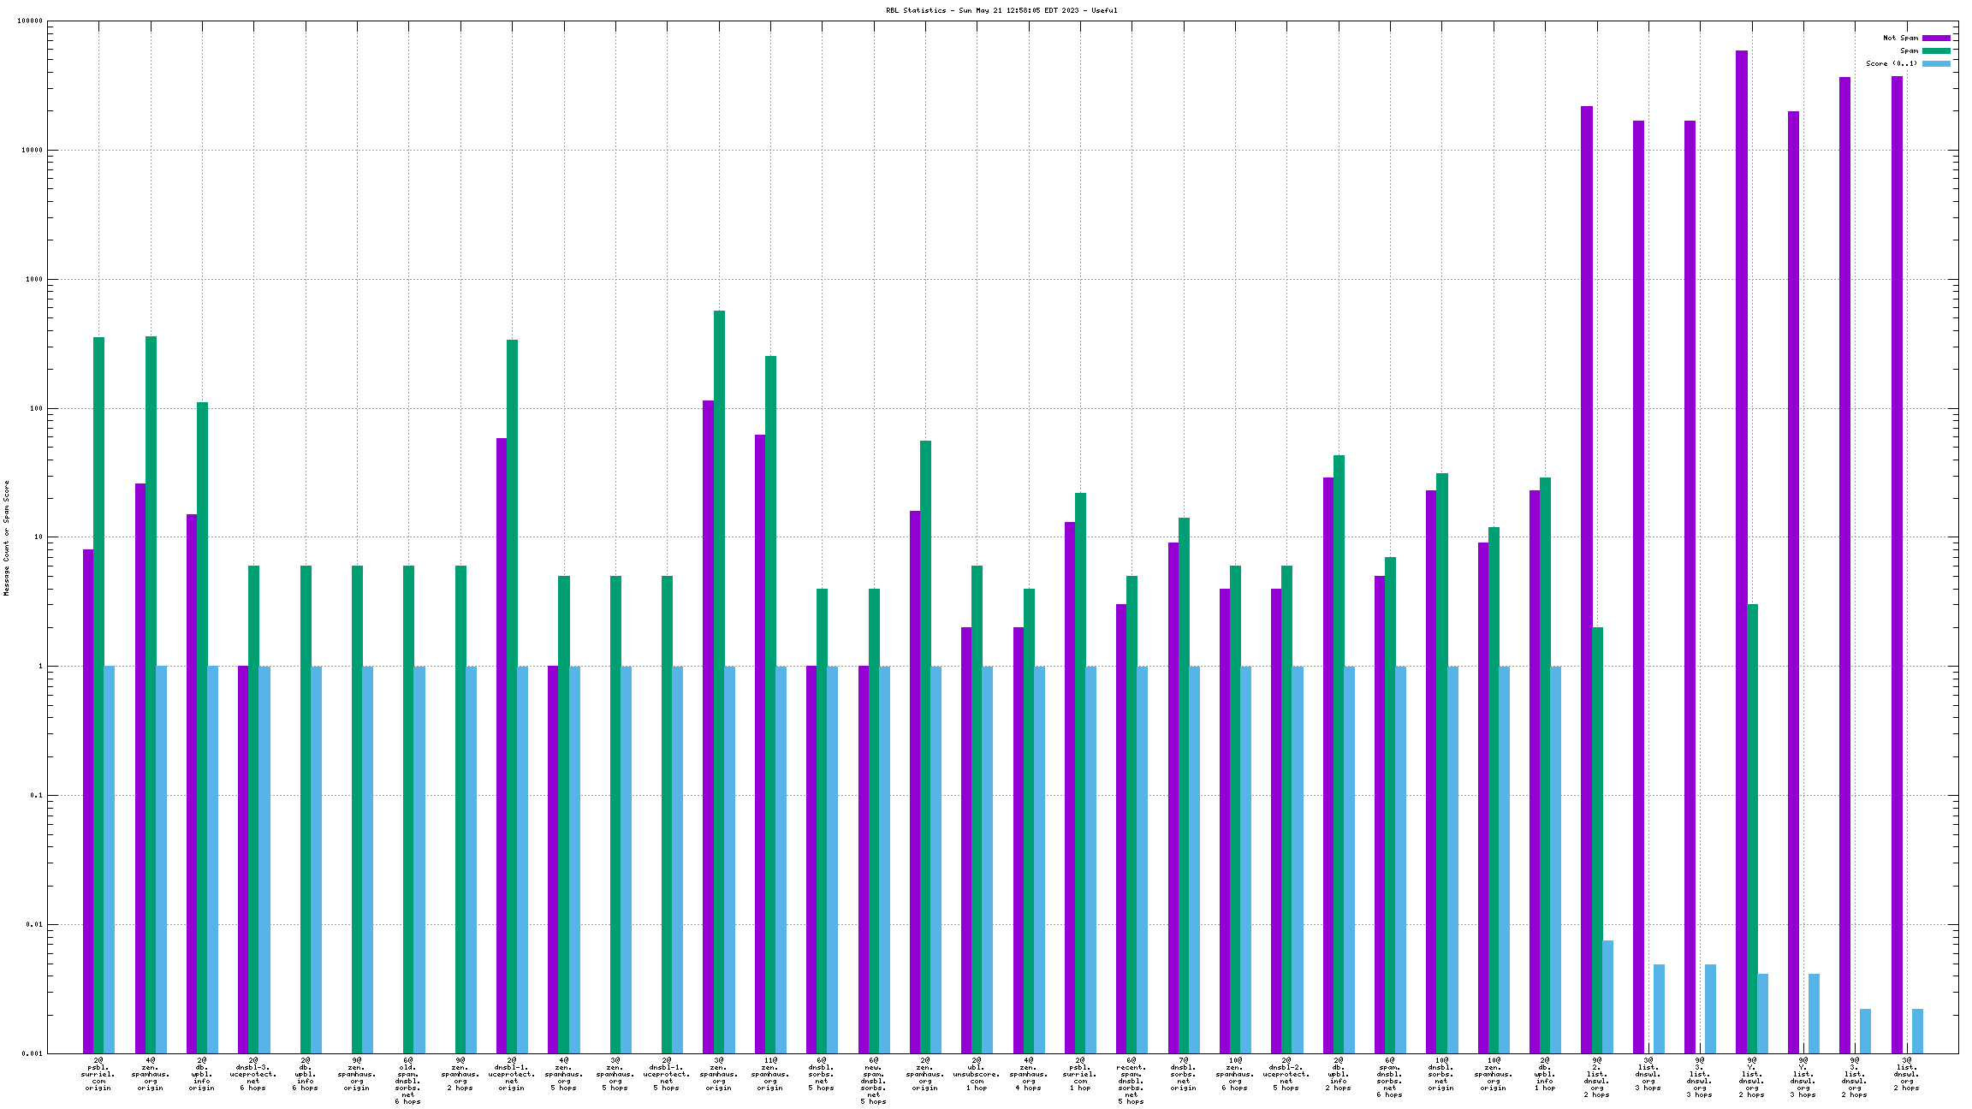
Task: Click the vertical Message Count axis label
Action: (6, 538)
